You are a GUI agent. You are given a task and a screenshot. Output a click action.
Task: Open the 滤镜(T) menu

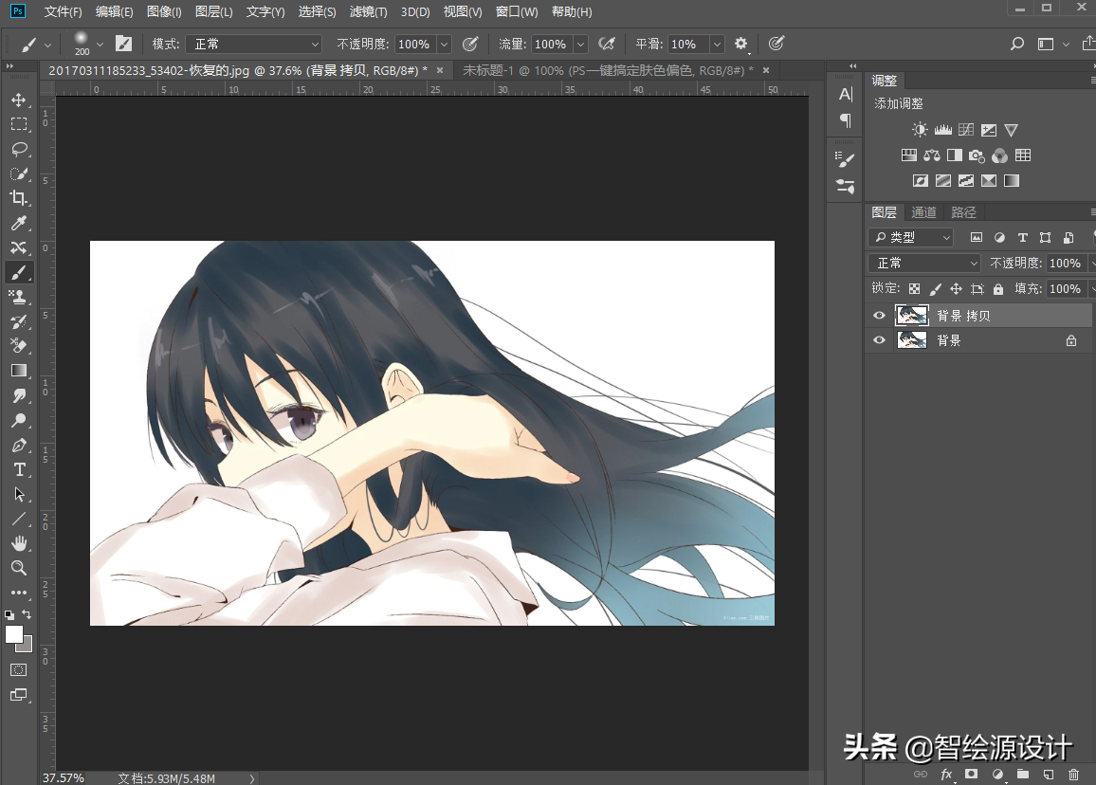[x=369, y=12]
